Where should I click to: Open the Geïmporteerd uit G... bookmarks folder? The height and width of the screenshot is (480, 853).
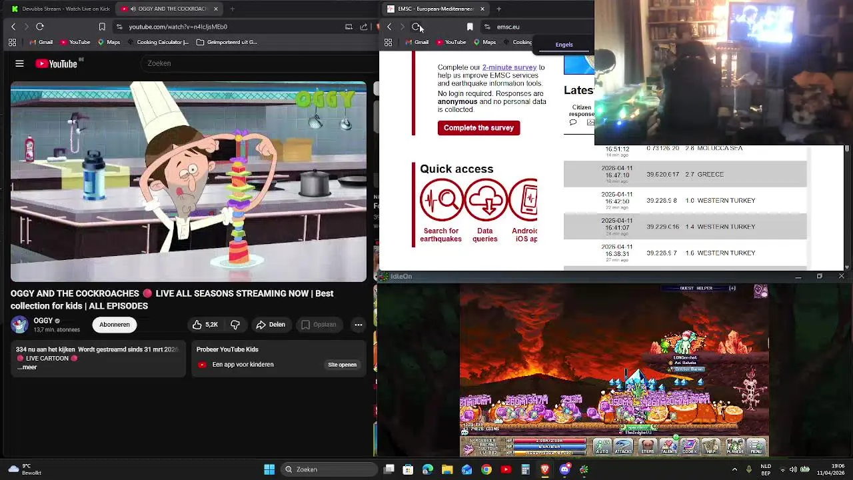point(227,42)
